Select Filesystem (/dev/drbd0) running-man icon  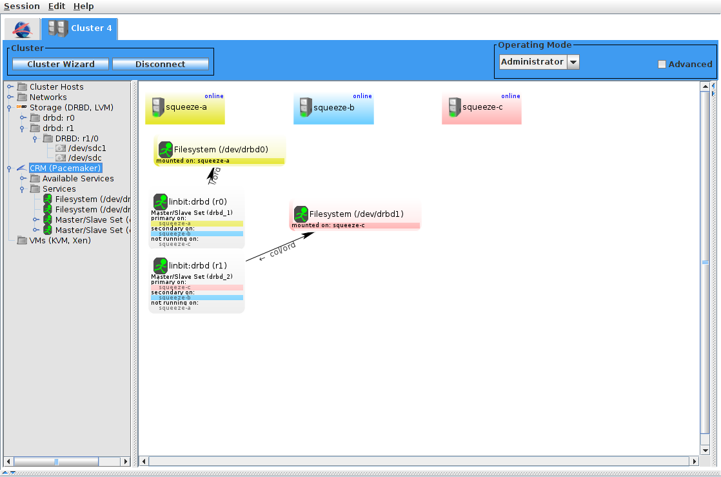[166, 149]
